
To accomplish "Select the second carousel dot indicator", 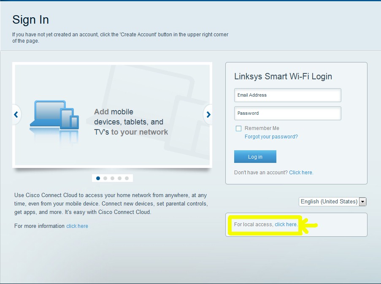I will point(105,179).
